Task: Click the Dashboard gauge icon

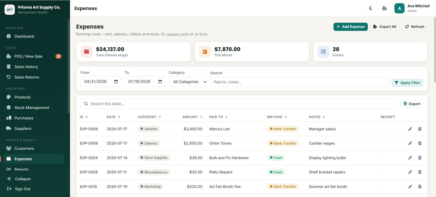Action: 9,36
